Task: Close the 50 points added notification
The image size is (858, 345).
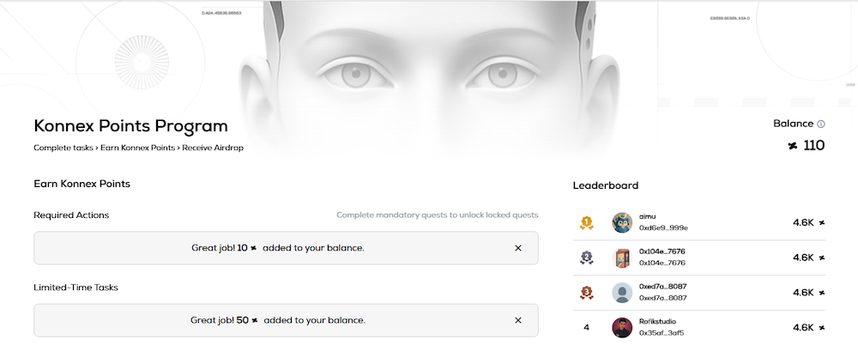Action: point(518,320)
